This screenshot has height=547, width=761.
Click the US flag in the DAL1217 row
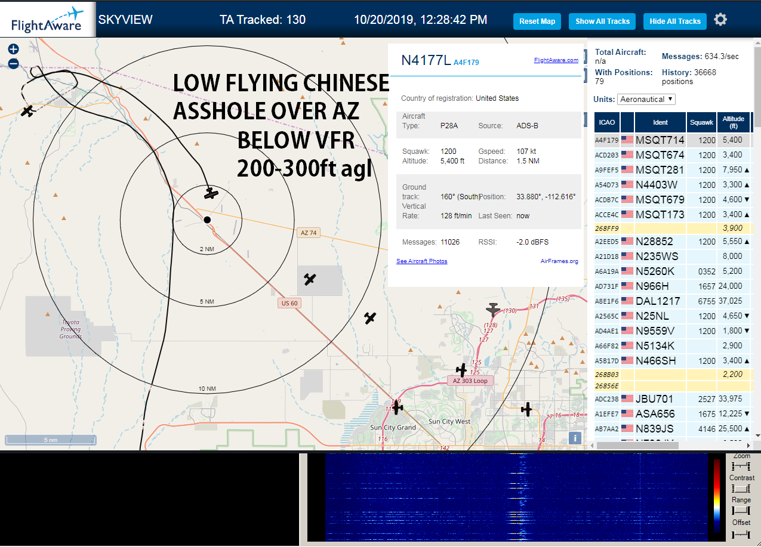pos(627,301)
